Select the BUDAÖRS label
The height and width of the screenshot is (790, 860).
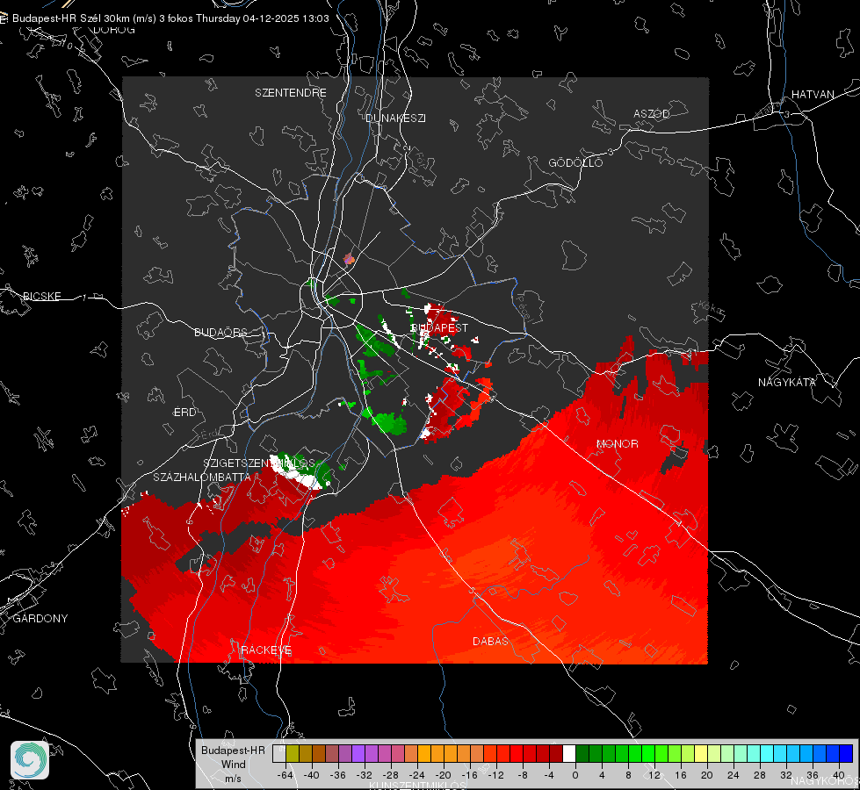(221, 333)
